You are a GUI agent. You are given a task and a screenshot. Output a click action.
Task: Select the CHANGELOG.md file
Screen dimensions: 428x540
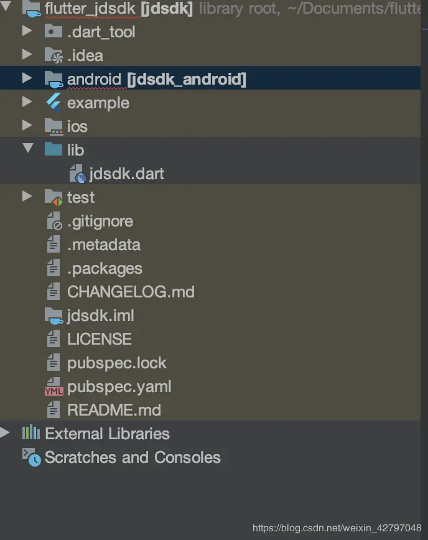[131, 292]
